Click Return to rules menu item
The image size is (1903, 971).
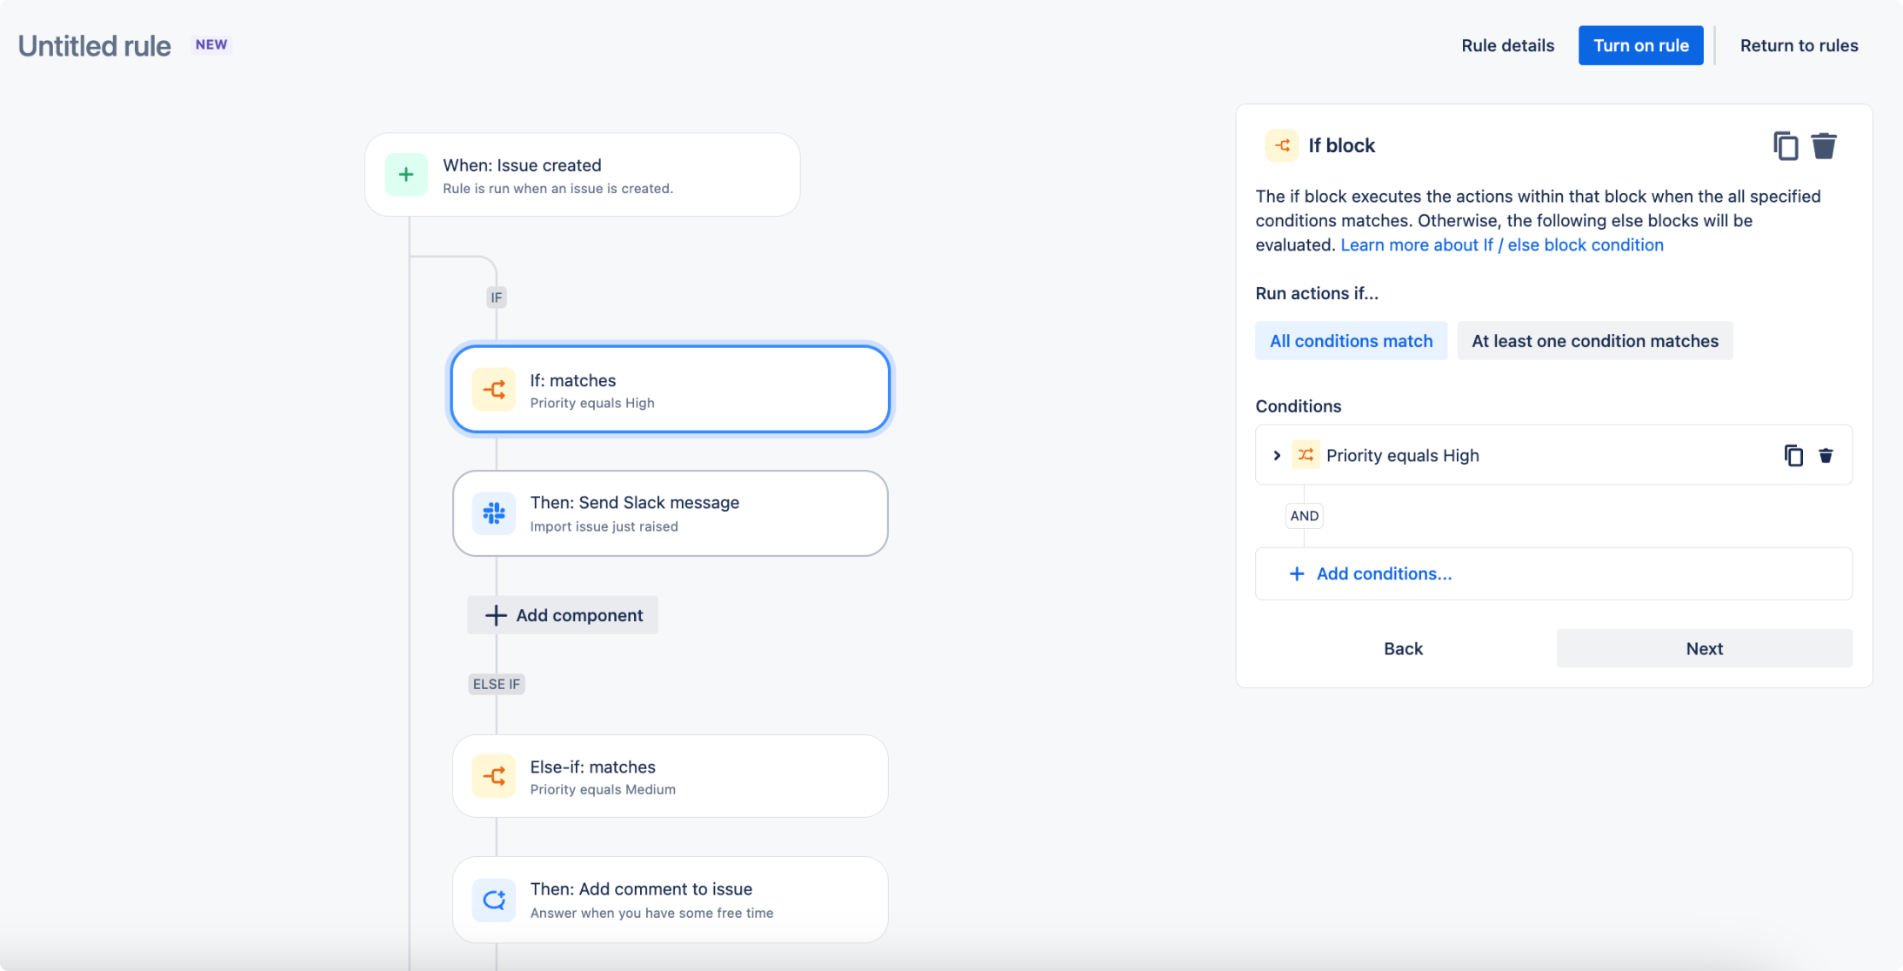[1799, 44]
